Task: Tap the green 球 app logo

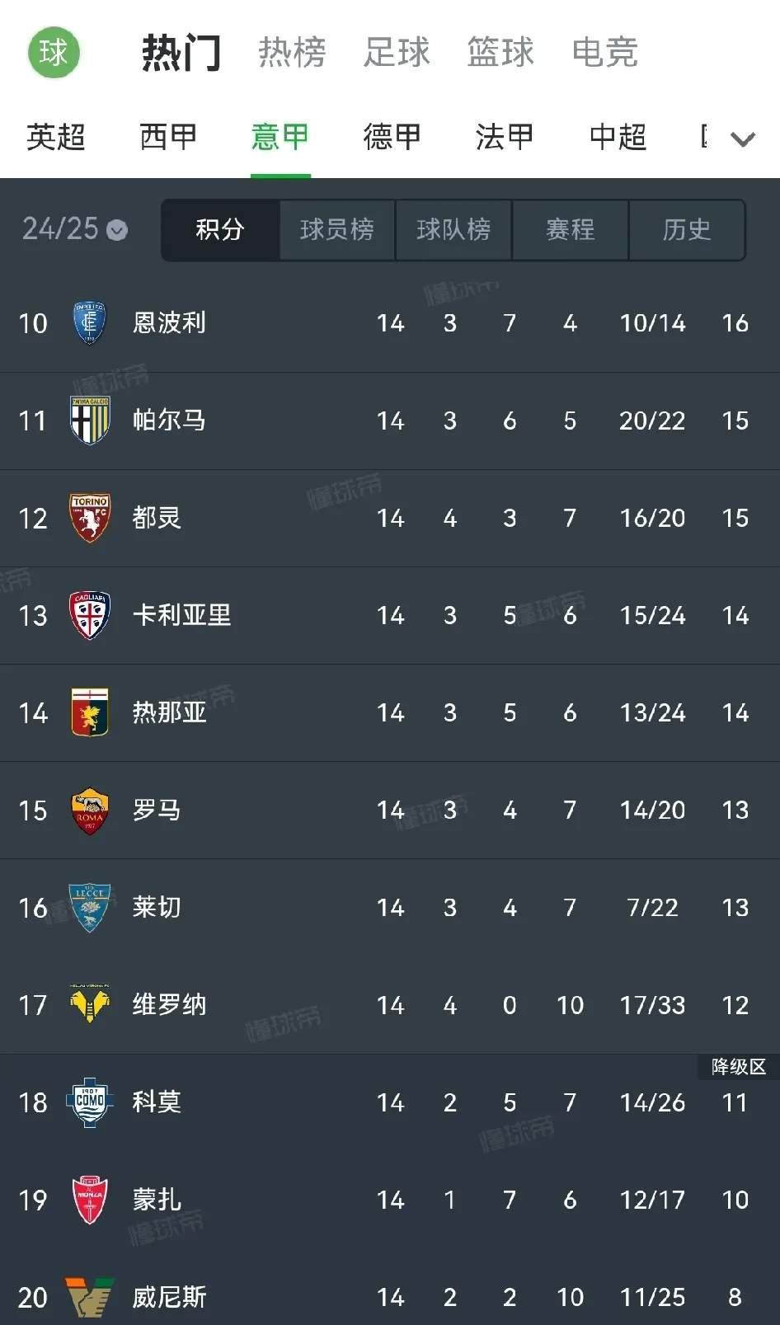Action: click(54, 53)
